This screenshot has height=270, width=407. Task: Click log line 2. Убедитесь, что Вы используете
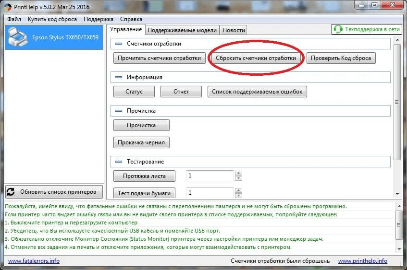pyautogui.click(x=112, y=231)
